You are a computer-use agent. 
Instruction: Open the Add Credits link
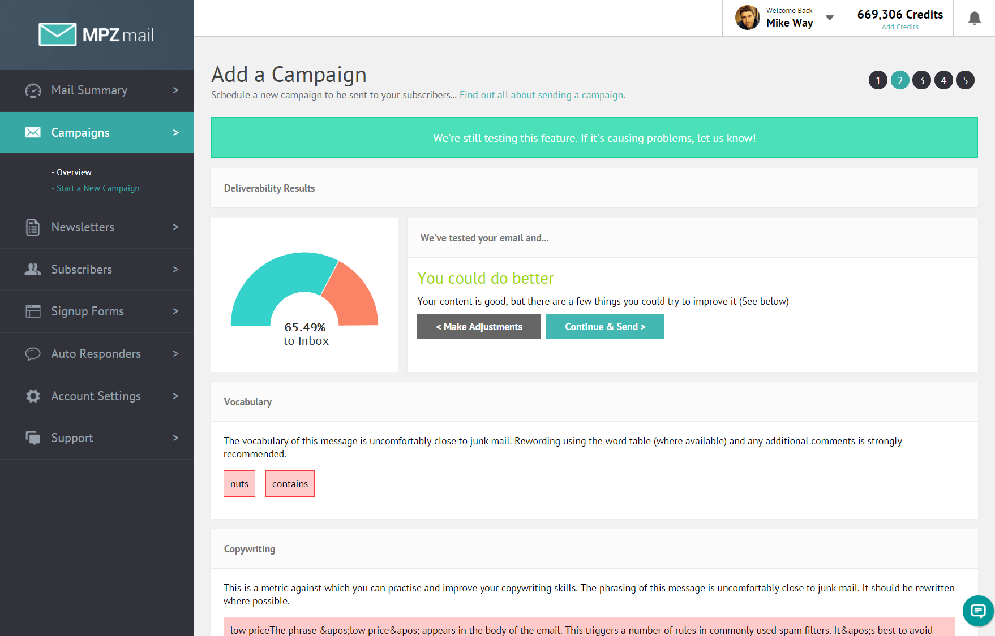click(x=900, y=27)
